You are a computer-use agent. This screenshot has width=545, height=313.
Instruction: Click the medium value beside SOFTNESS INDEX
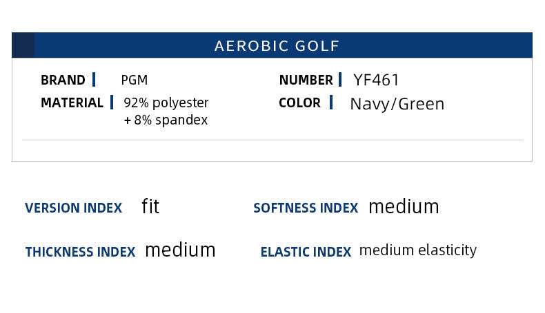tap(404, 206)
